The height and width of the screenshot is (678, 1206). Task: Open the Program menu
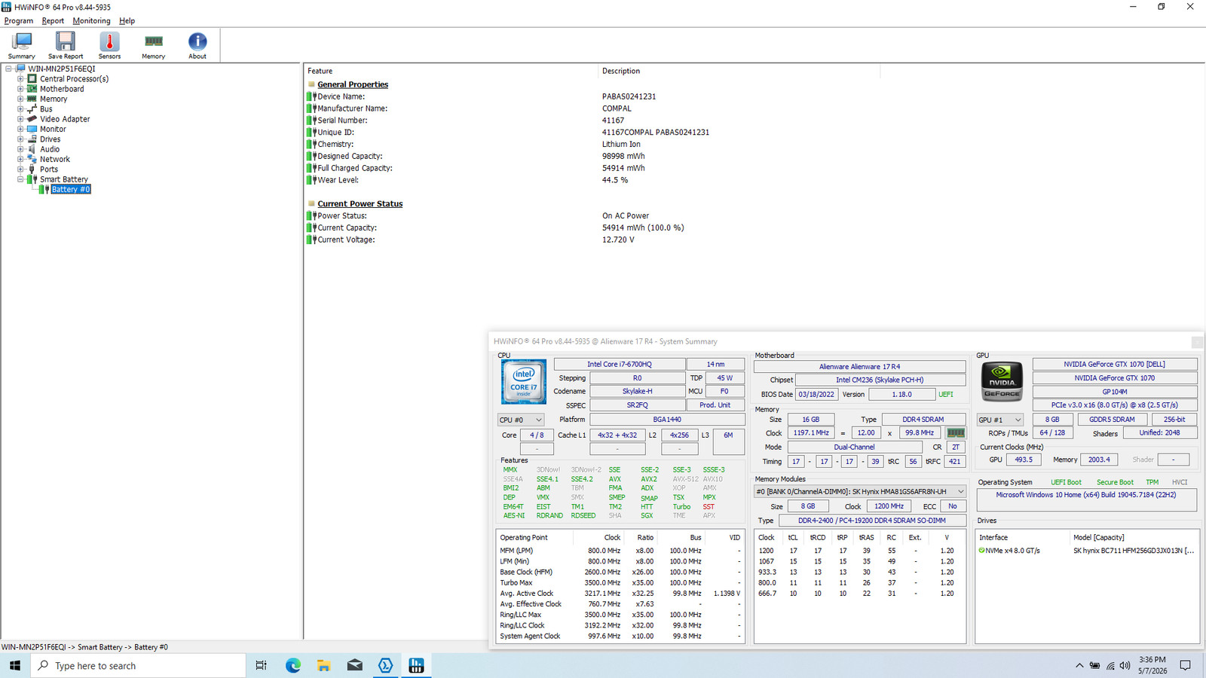point(19,21)
